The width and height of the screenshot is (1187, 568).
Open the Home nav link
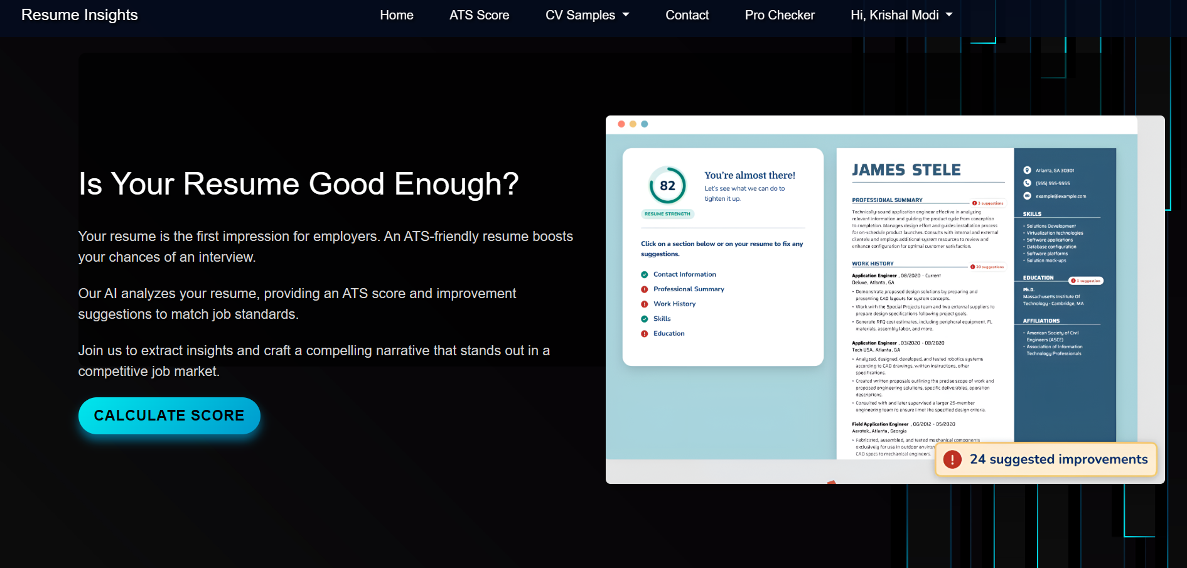(x=397, y=15)
